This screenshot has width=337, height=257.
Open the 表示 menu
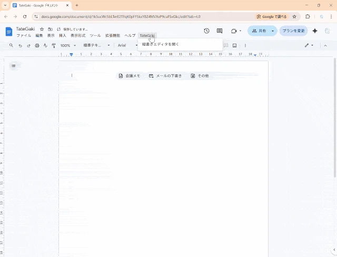[51, 36]
